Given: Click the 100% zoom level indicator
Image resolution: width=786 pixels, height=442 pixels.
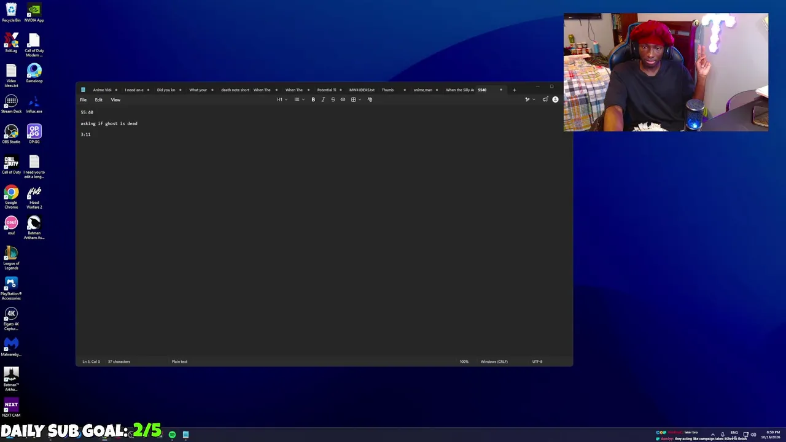Looking at the screenshot, I should pyautogui.click(x=464, y=362).
